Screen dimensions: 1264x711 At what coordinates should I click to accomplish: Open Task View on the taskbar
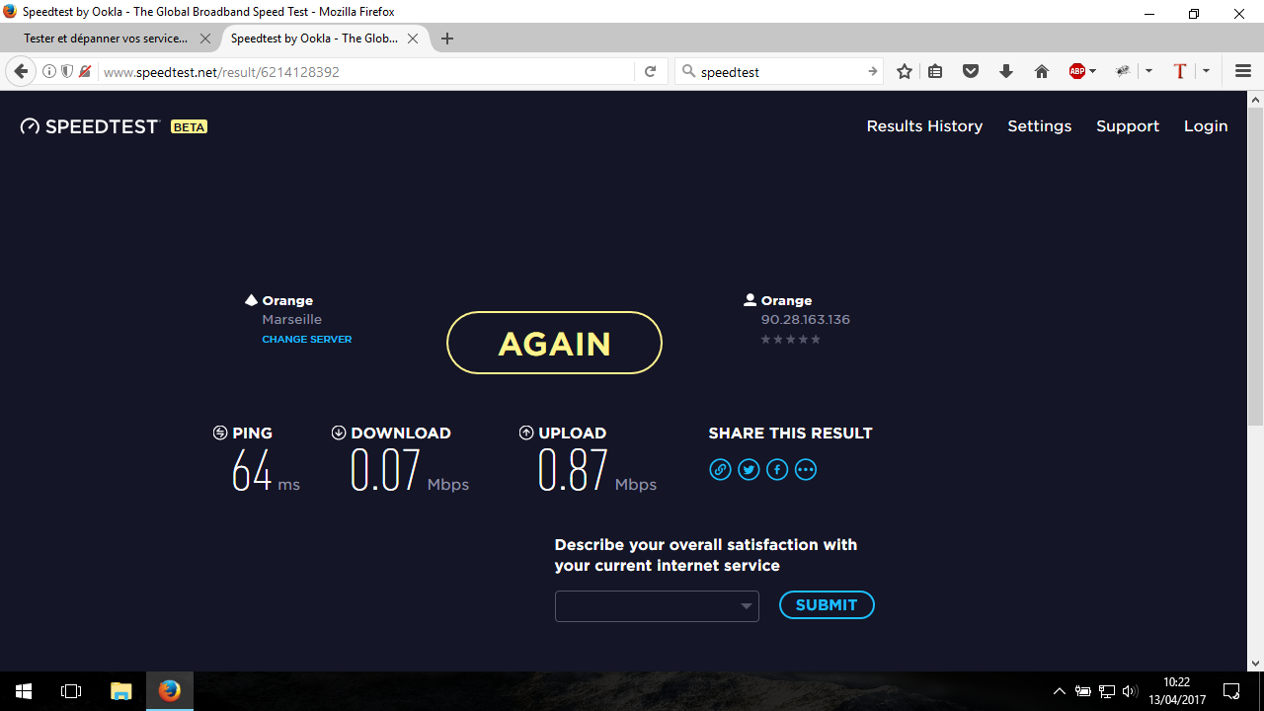(71, 691)
